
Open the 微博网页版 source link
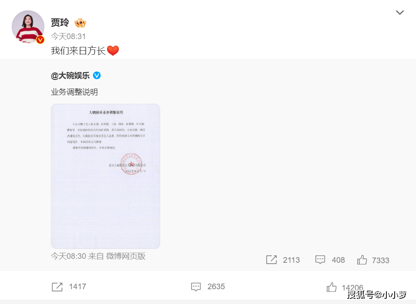pyautogui.click(x=126, y=256)
